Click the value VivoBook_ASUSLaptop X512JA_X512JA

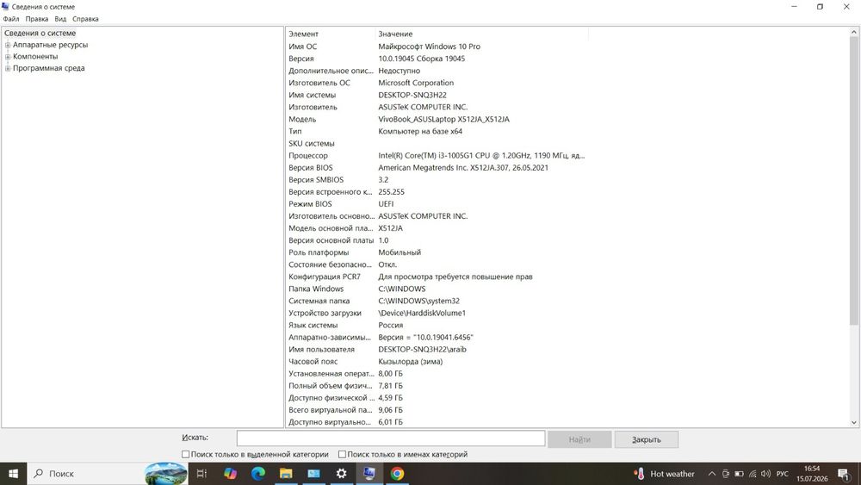(x=443, y=119)
